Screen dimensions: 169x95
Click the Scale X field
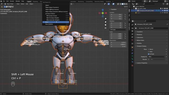coord(116,34)
